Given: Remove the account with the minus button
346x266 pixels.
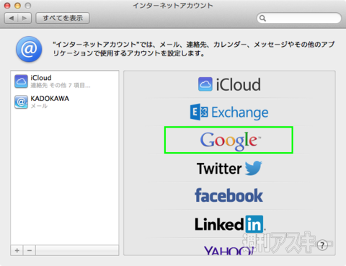Looking at the screenshot, I should (30, 250).
